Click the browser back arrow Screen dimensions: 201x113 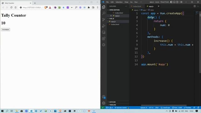point(3,8)
